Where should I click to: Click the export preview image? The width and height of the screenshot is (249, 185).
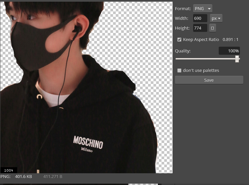click(x=86, y=87)
